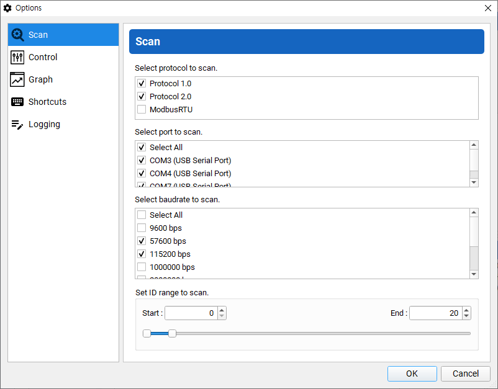Click the Scan magnifier icon in sidebar
Viewport: 498px width, 389px height.
click(x=17, y=35)
